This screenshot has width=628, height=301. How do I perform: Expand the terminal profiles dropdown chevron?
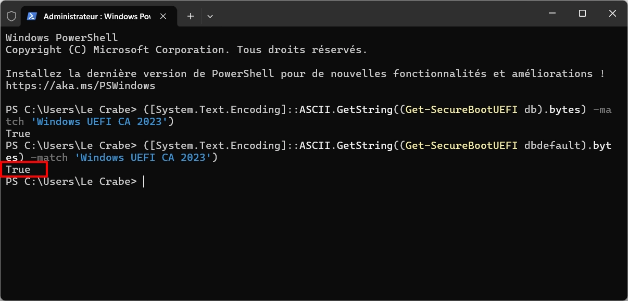[210, 16]
